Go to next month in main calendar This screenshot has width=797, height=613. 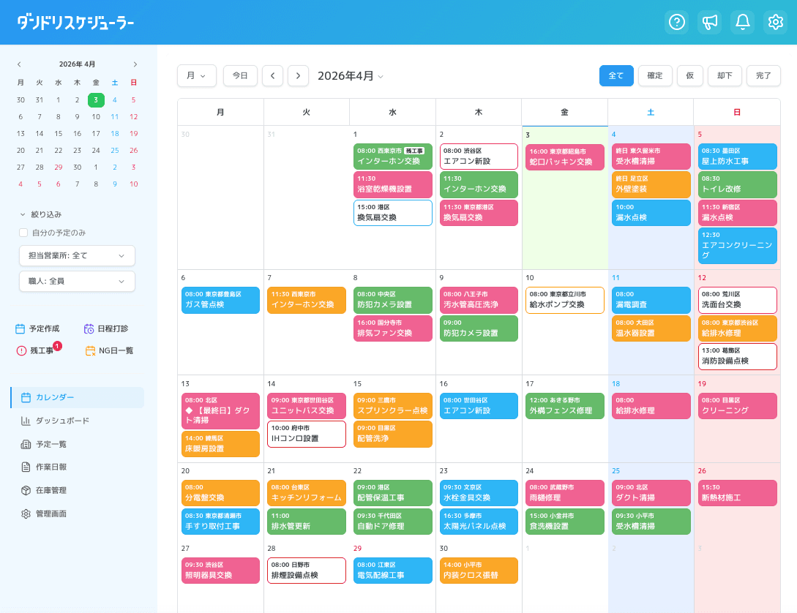pos(298,75)
